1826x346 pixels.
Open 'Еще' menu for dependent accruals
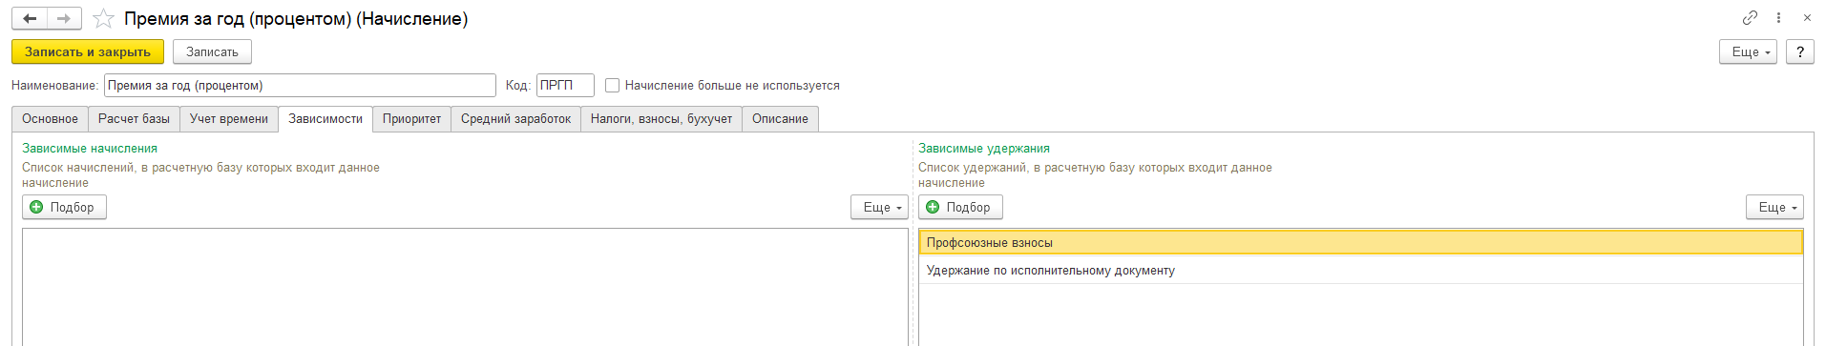coord(880,207)
